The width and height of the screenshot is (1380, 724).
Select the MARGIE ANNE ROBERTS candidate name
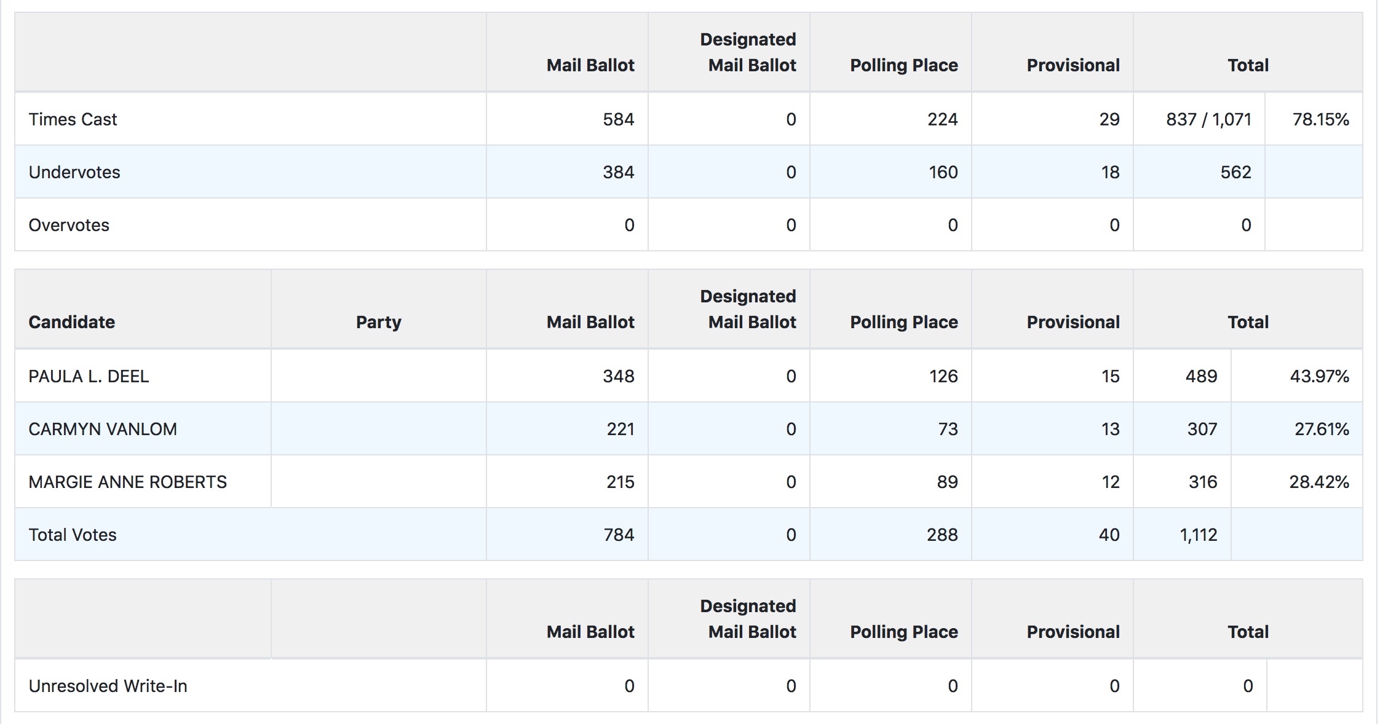pyautogui.click(x=127, y=482)
